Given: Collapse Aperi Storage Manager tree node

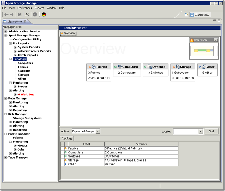Looking at the screenshot, I should click(5, 36).
